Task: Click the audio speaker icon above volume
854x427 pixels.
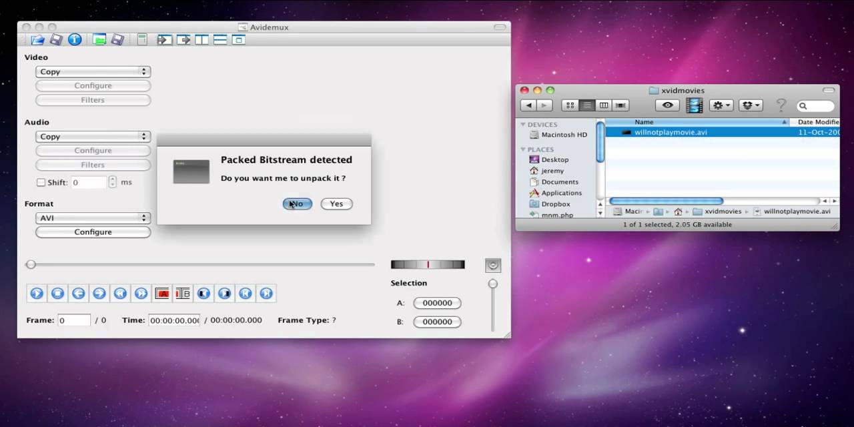Action: point(492,265)
